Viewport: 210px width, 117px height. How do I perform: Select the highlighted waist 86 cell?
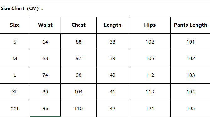coord(45,109)
